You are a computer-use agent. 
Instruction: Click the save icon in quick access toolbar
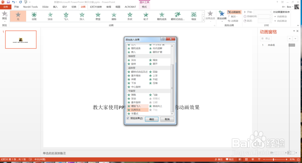coord(8,2)
